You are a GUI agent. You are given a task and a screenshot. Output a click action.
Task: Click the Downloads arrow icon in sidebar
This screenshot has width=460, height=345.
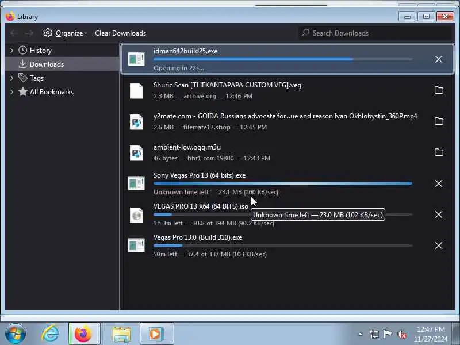(22, 64)
